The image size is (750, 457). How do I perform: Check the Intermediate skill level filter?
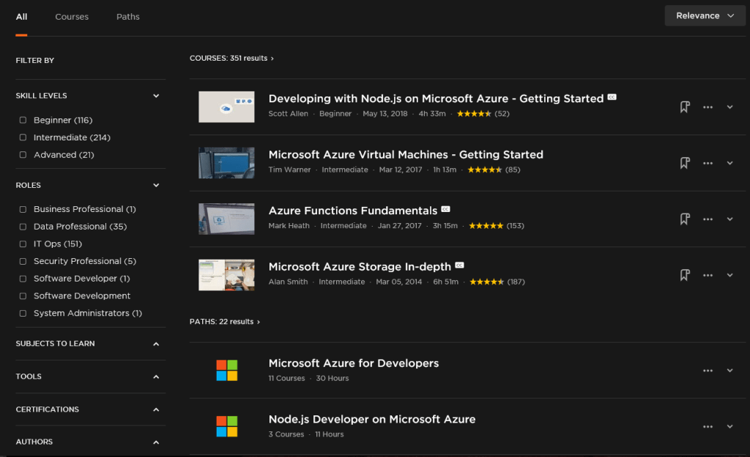tap(23, 137)
